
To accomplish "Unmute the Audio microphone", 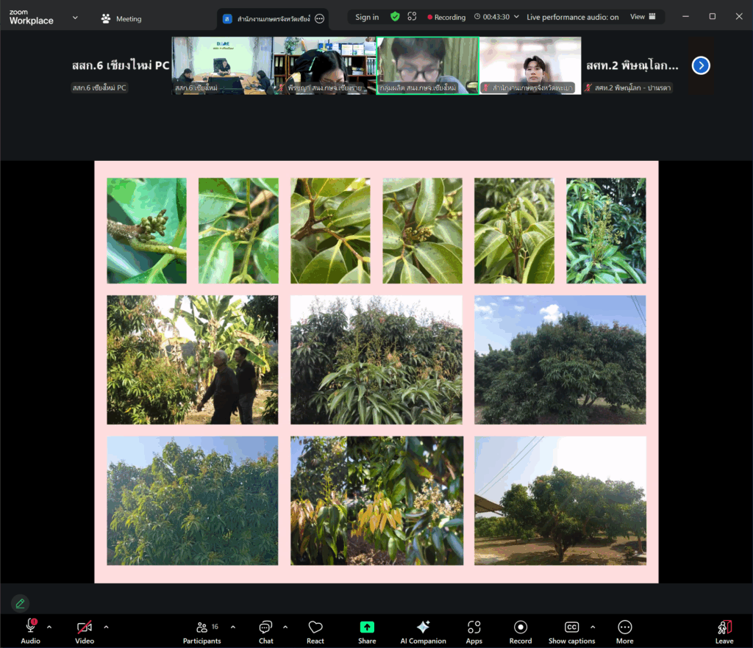I will tap(31, 627).
